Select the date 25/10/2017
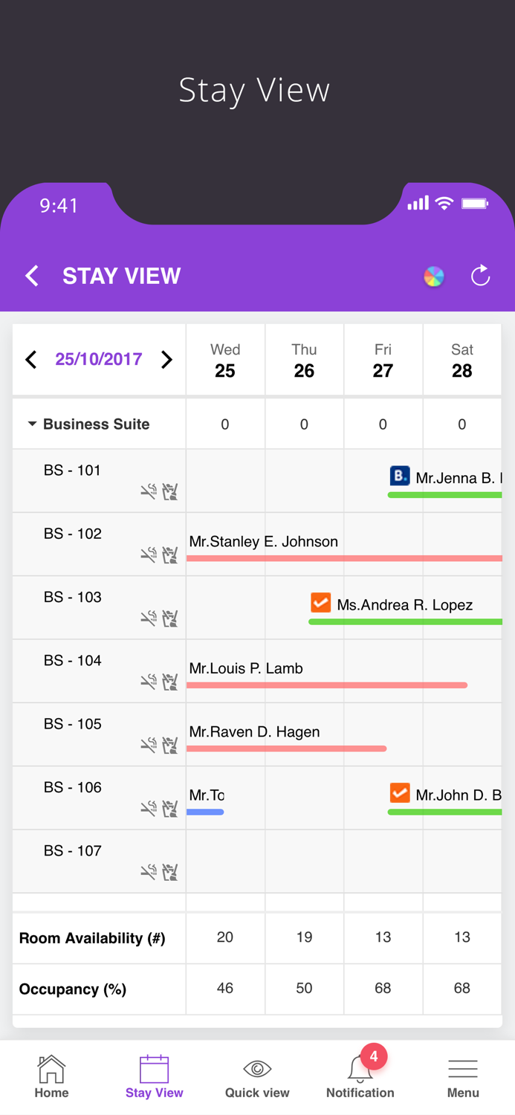 pos(98,359)
